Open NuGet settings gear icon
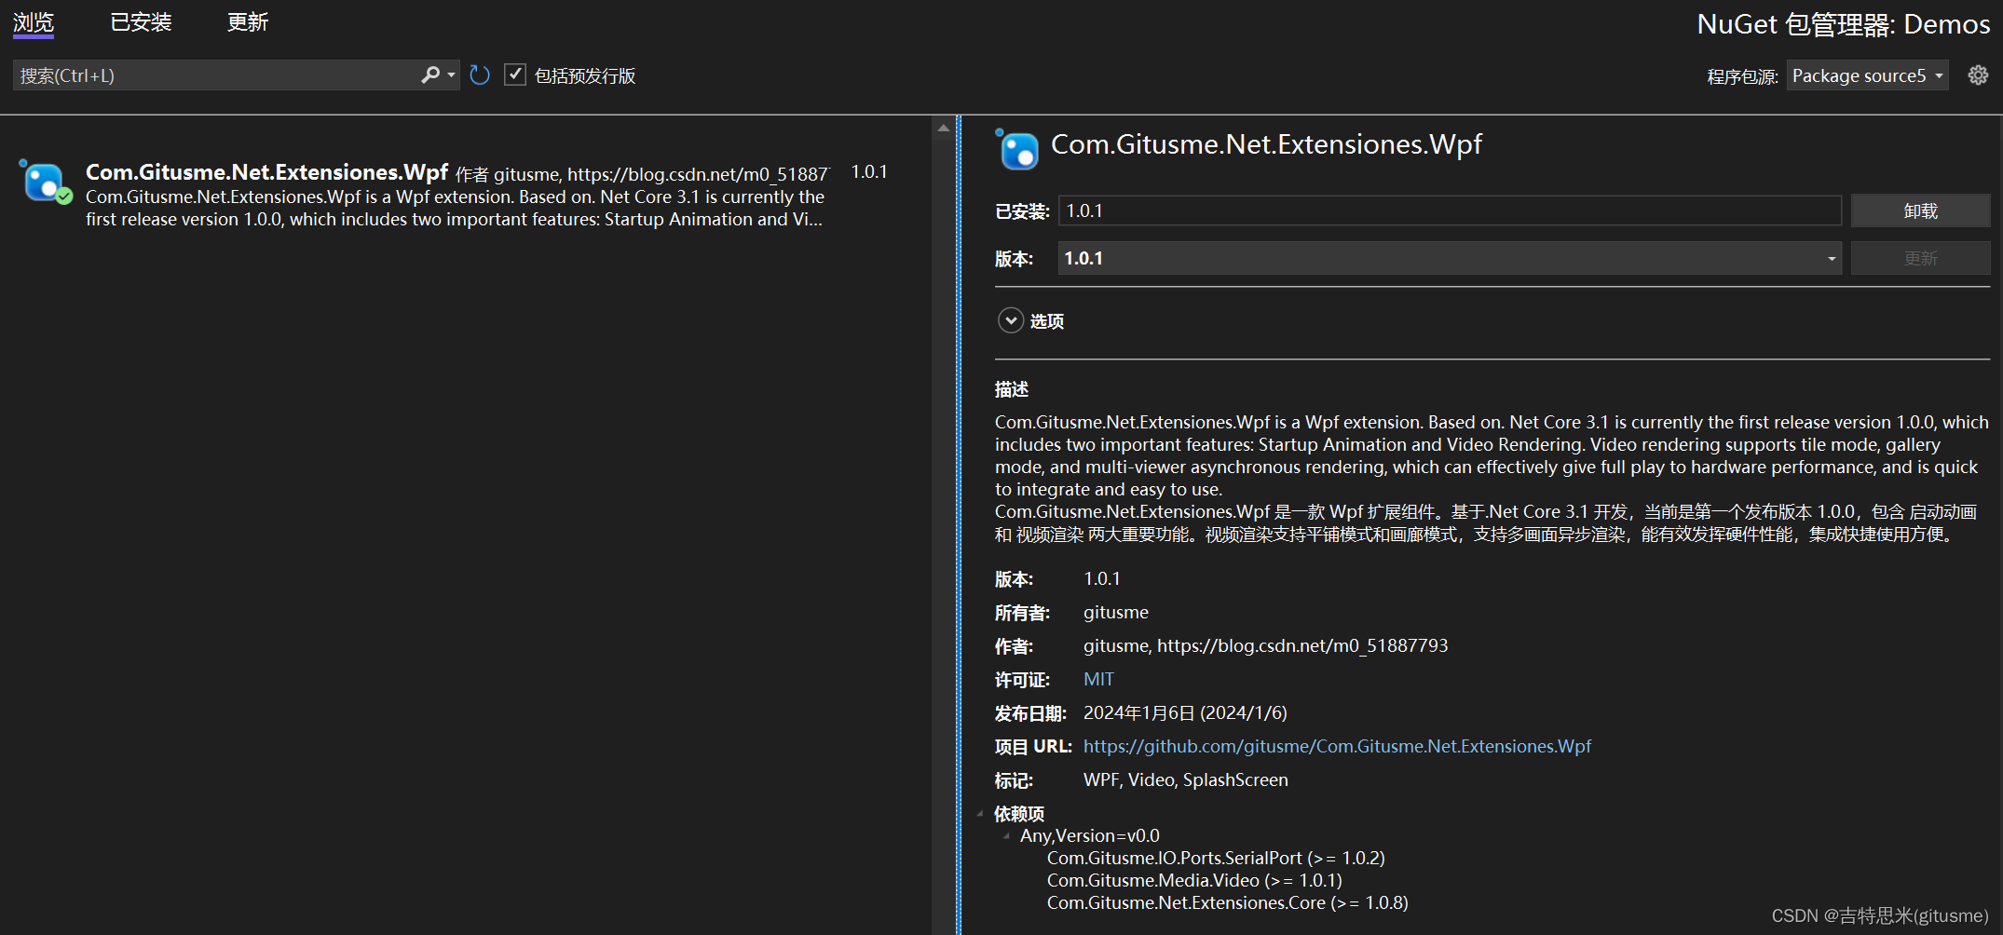2003x935 pixels. tap(1978, 75)
